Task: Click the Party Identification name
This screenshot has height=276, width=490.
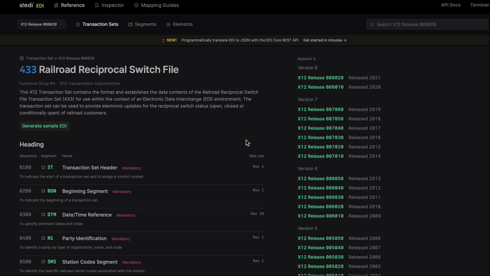Action: pyautogui.click(x=84, y=238)
